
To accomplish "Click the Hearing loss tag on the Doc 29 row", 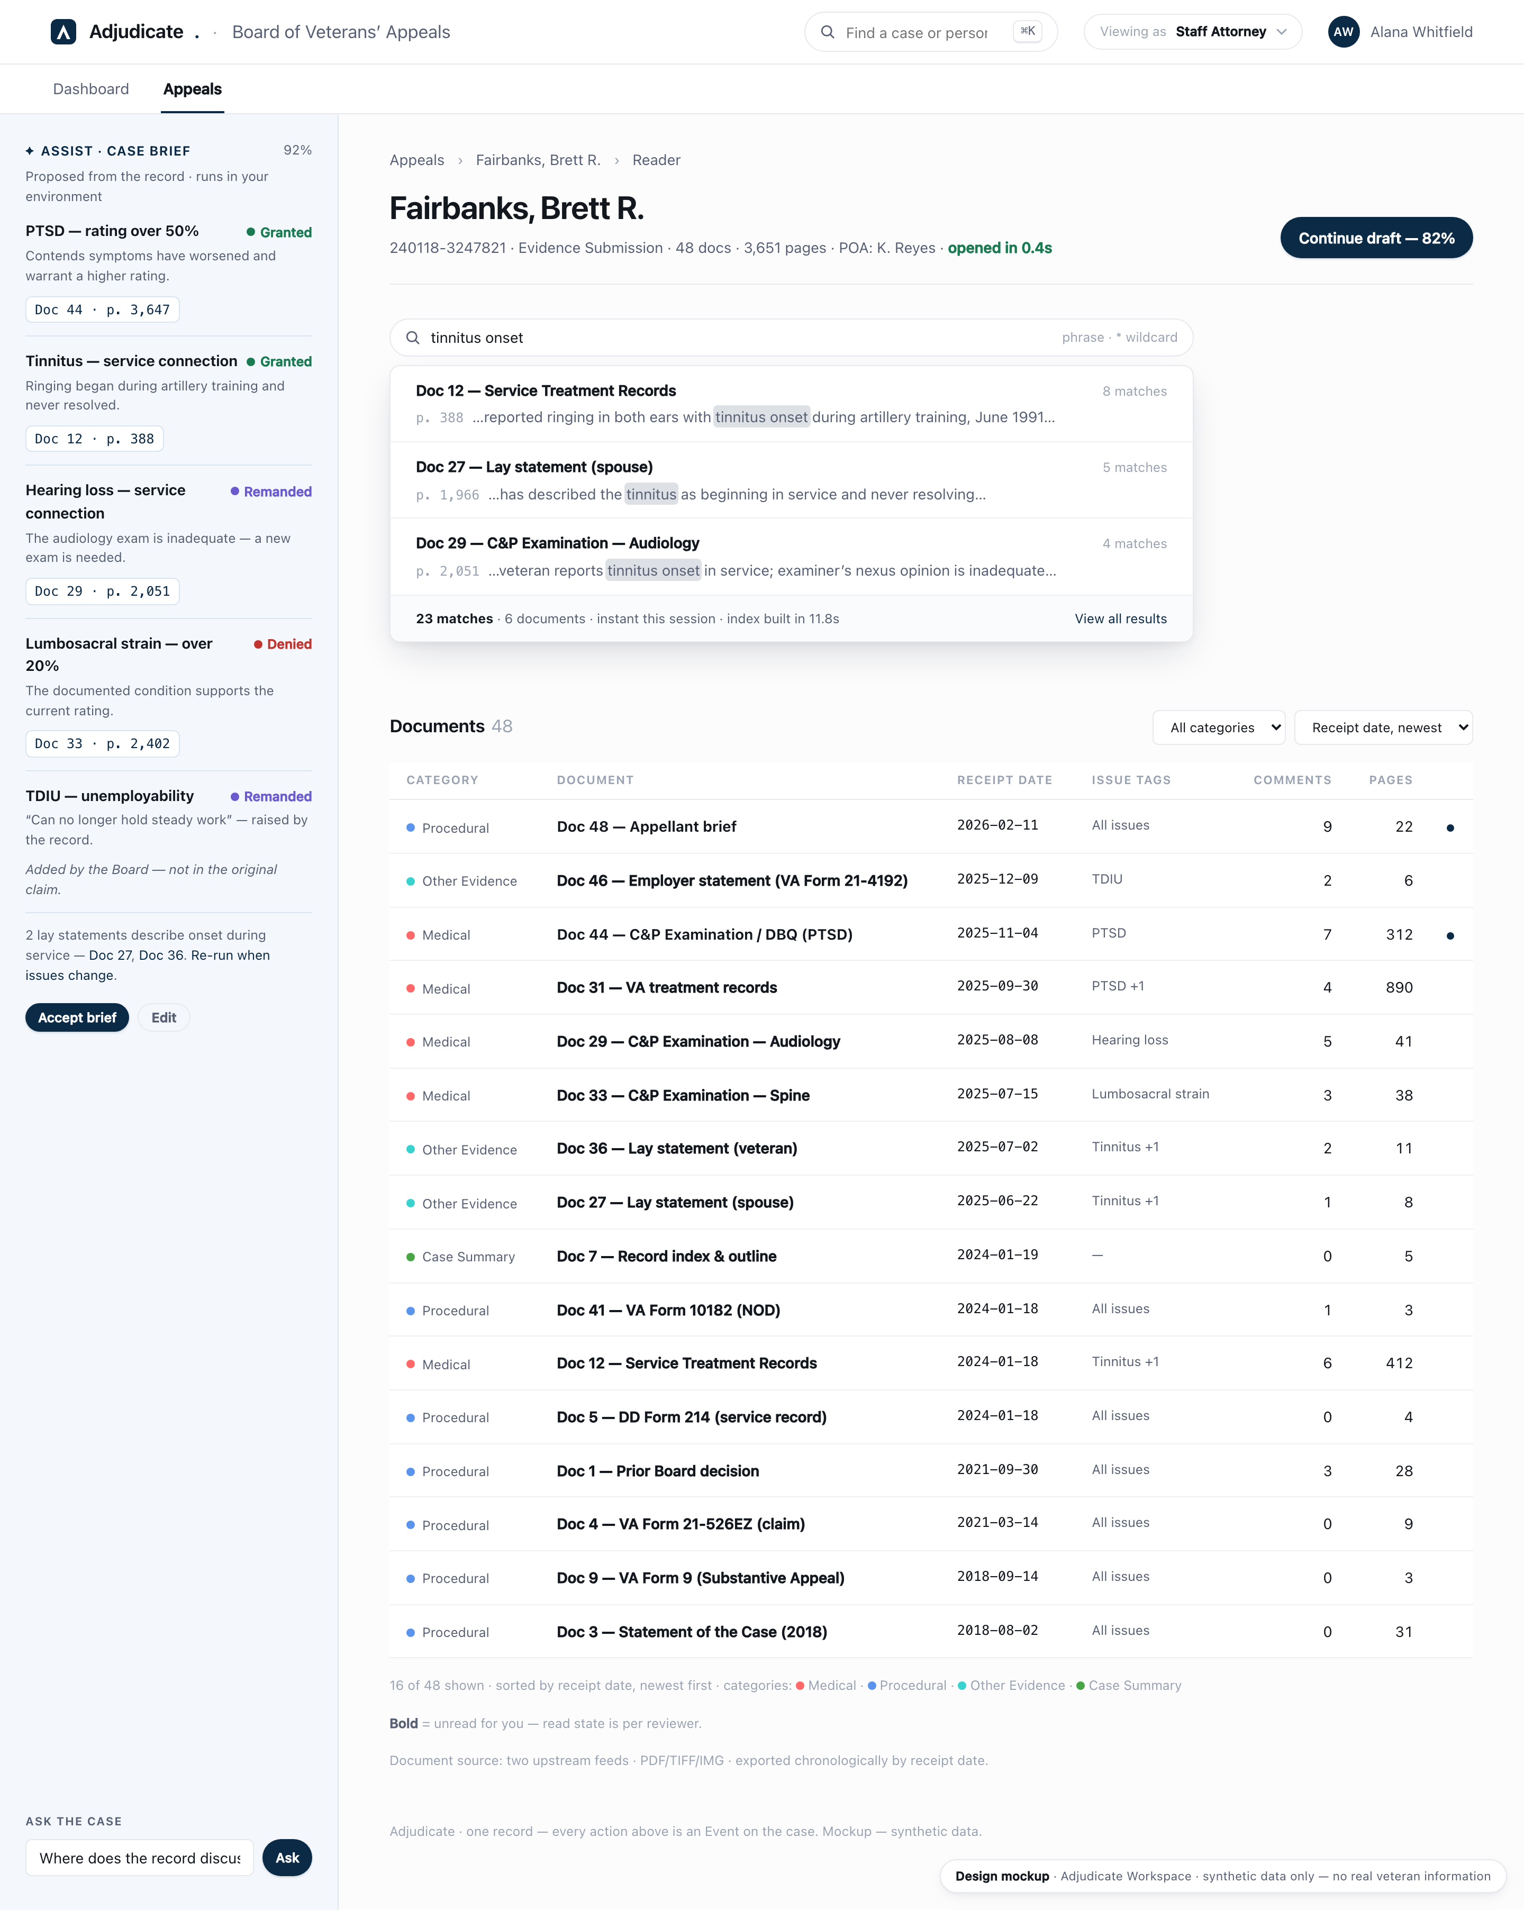I will (1130, 1040).
